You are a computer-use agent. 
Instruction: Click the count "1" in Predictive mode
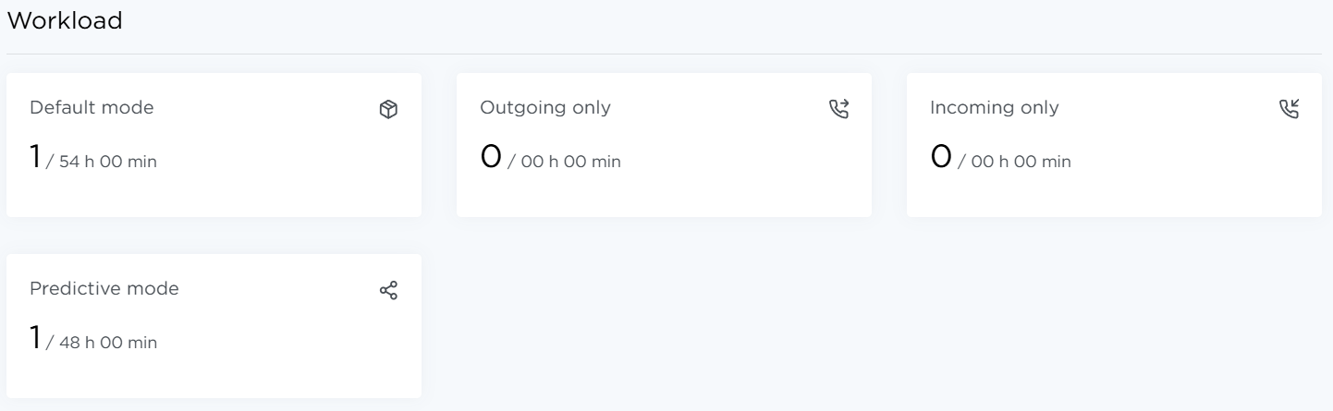coord(35,338)
